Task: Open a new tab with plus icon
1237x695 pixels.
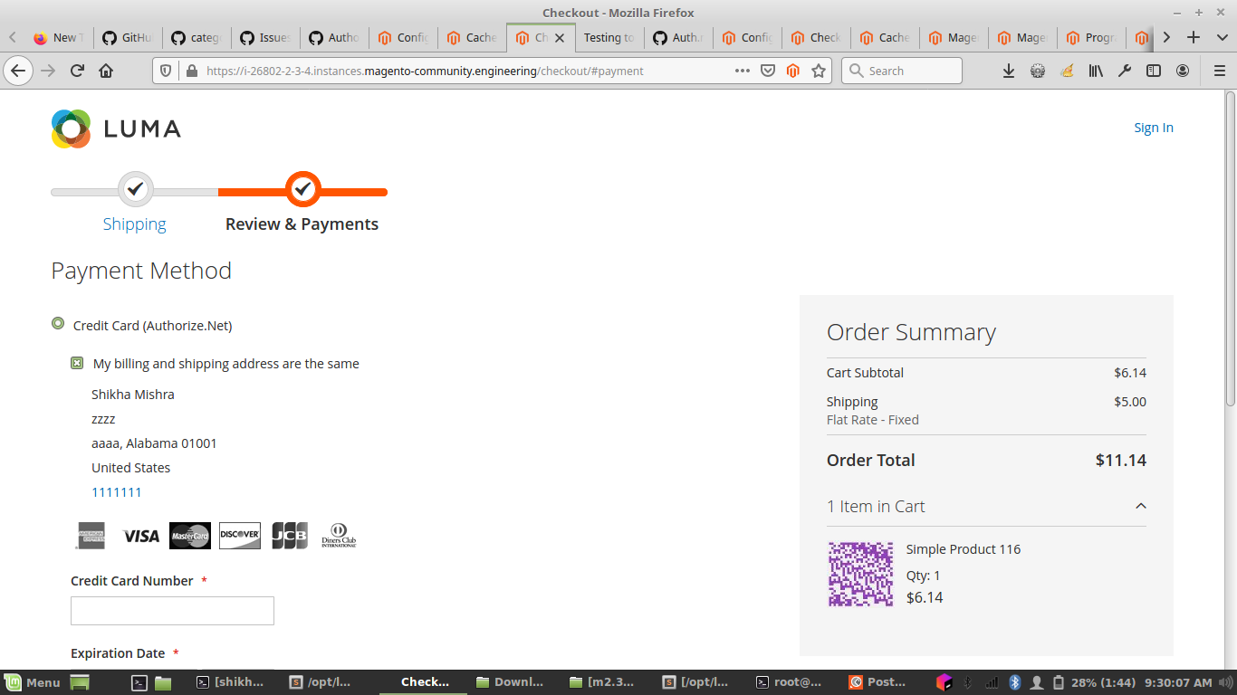Action: [x=1194, y=37]
